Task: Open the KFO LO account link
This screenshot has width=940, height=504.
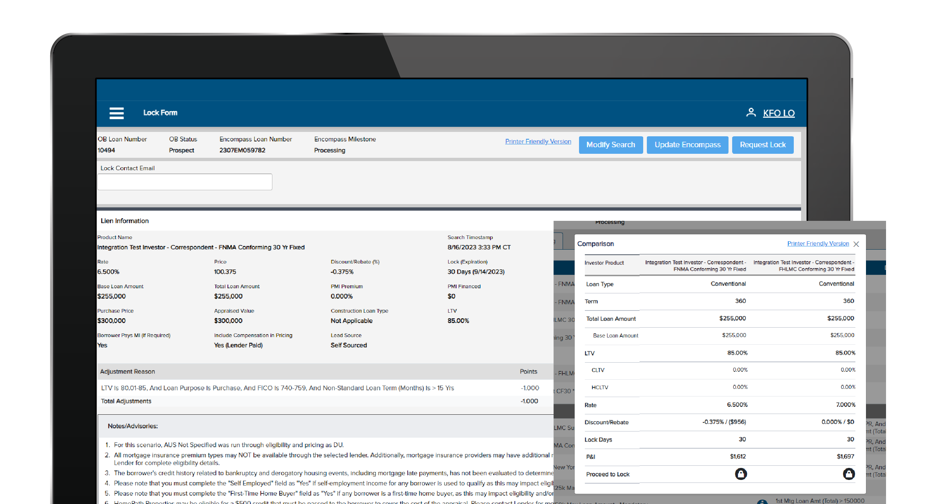Action: [779, 113]
